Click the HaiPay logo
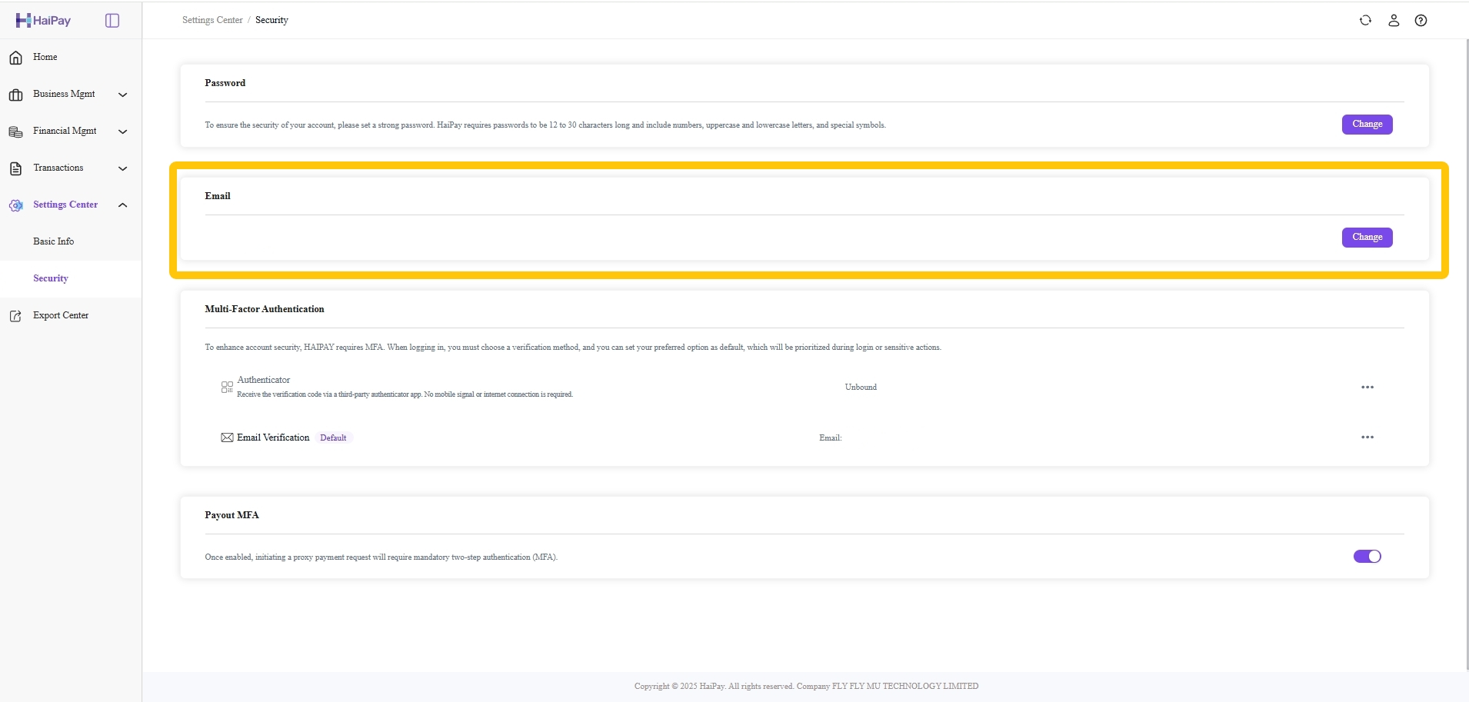 pos(44,20)
